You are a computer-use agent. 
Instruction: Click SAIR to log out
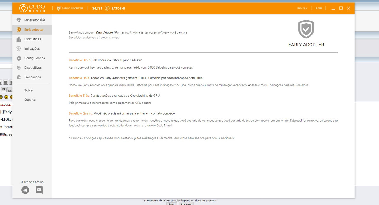(319, 9)
